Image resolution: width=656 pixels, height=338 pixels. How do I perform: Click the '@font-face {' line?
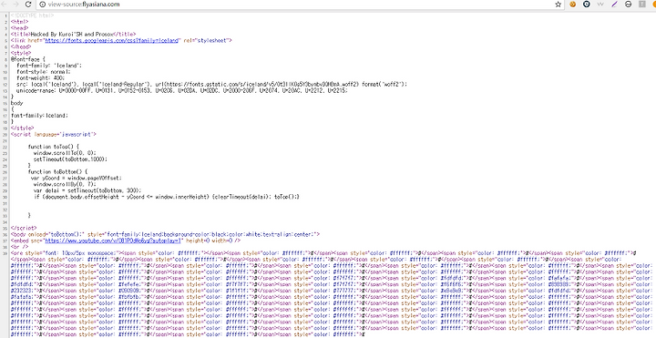[27, 59]
